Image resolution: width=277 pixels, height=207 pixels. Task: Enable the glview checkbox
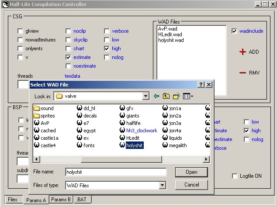[20, 31]
